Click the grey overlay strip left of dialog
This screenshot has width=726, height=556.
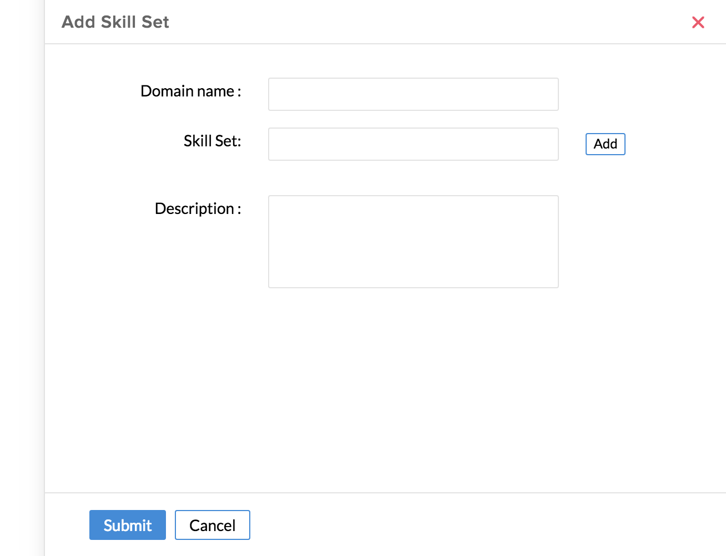coord(21,277)
